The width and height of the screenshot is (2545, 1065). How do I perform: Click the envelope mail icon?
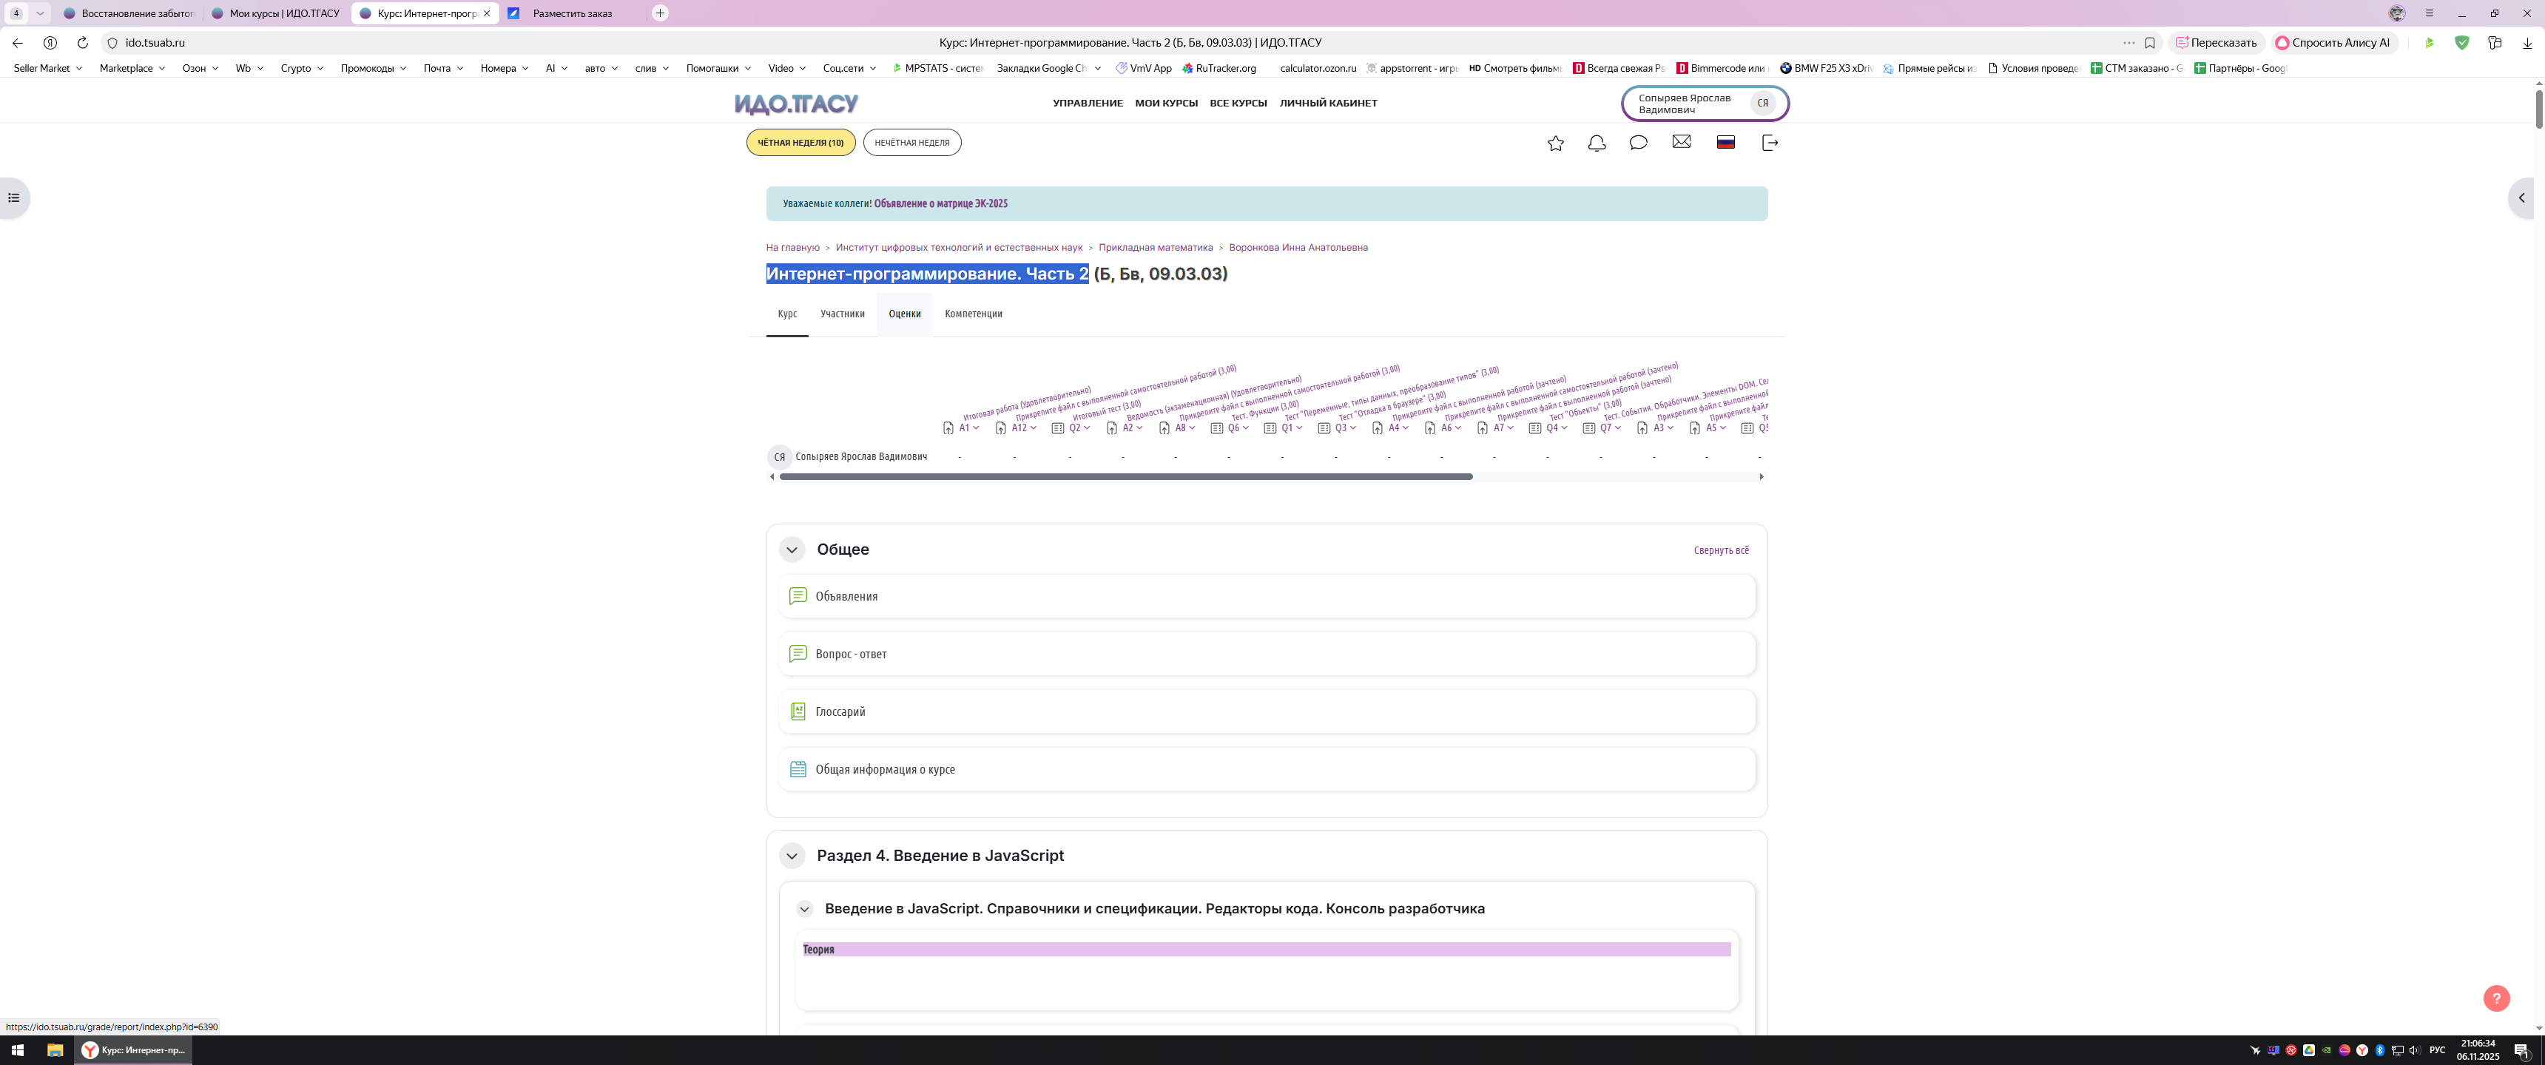pyautogui.click(x=1681, y=142)
